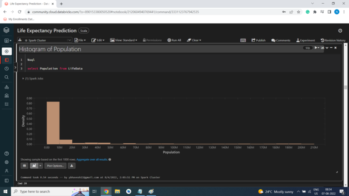Screen dimensions: 349x196
Task: Open the Recents clock icon in sidebar
Action: pyautogui.click(x=6, y=69)
